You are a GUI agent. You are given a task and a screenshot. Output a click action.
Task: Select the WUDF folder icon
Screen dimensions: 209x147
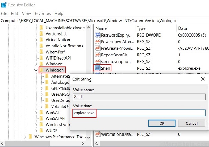click(41, 131)
